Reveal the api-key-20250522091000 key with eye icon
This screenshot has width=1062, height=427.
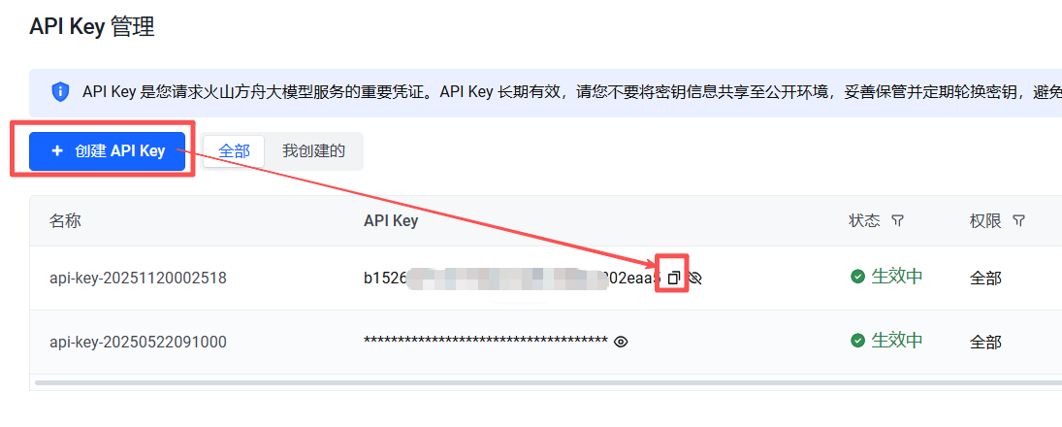(x=621, y=342)
